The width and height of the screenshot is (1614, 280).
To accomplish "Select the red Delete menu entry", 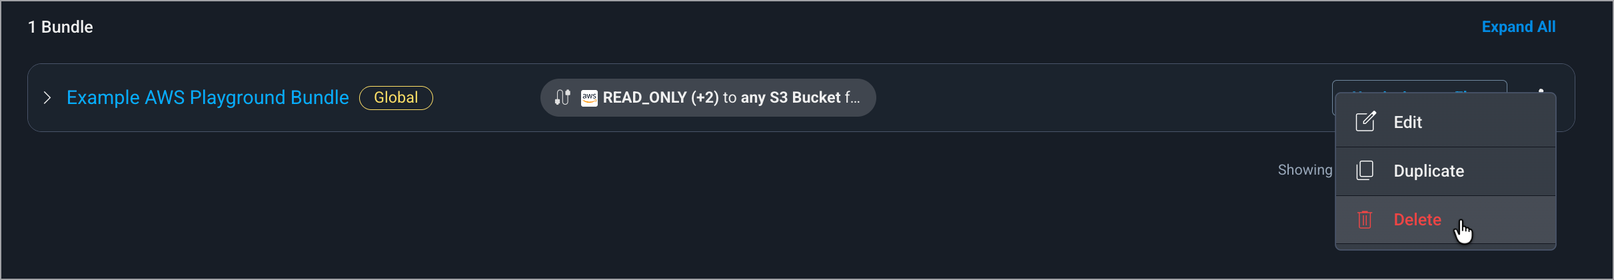I will click(1445, 219).
